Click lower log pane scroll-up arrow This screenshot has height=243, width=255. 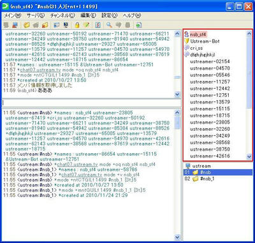coord(177,113)
